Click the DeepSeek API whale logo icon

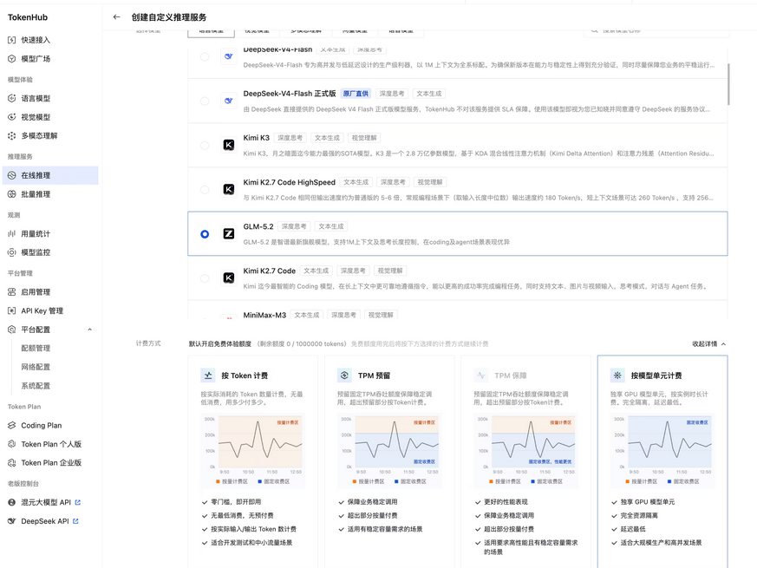pyautogui.click(x=11, y=521)
